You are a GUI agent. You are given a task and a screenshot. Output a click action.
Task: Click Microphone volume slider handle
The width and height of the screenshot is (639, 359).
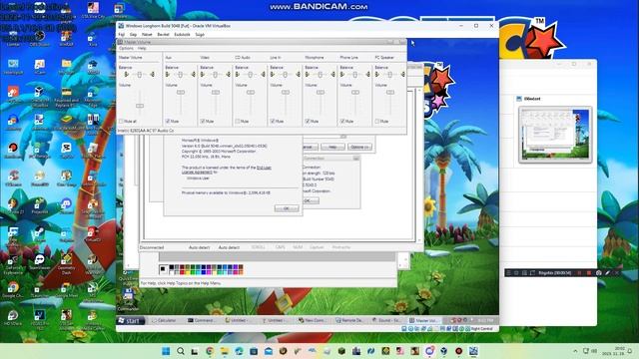click(x=320, y=93)
